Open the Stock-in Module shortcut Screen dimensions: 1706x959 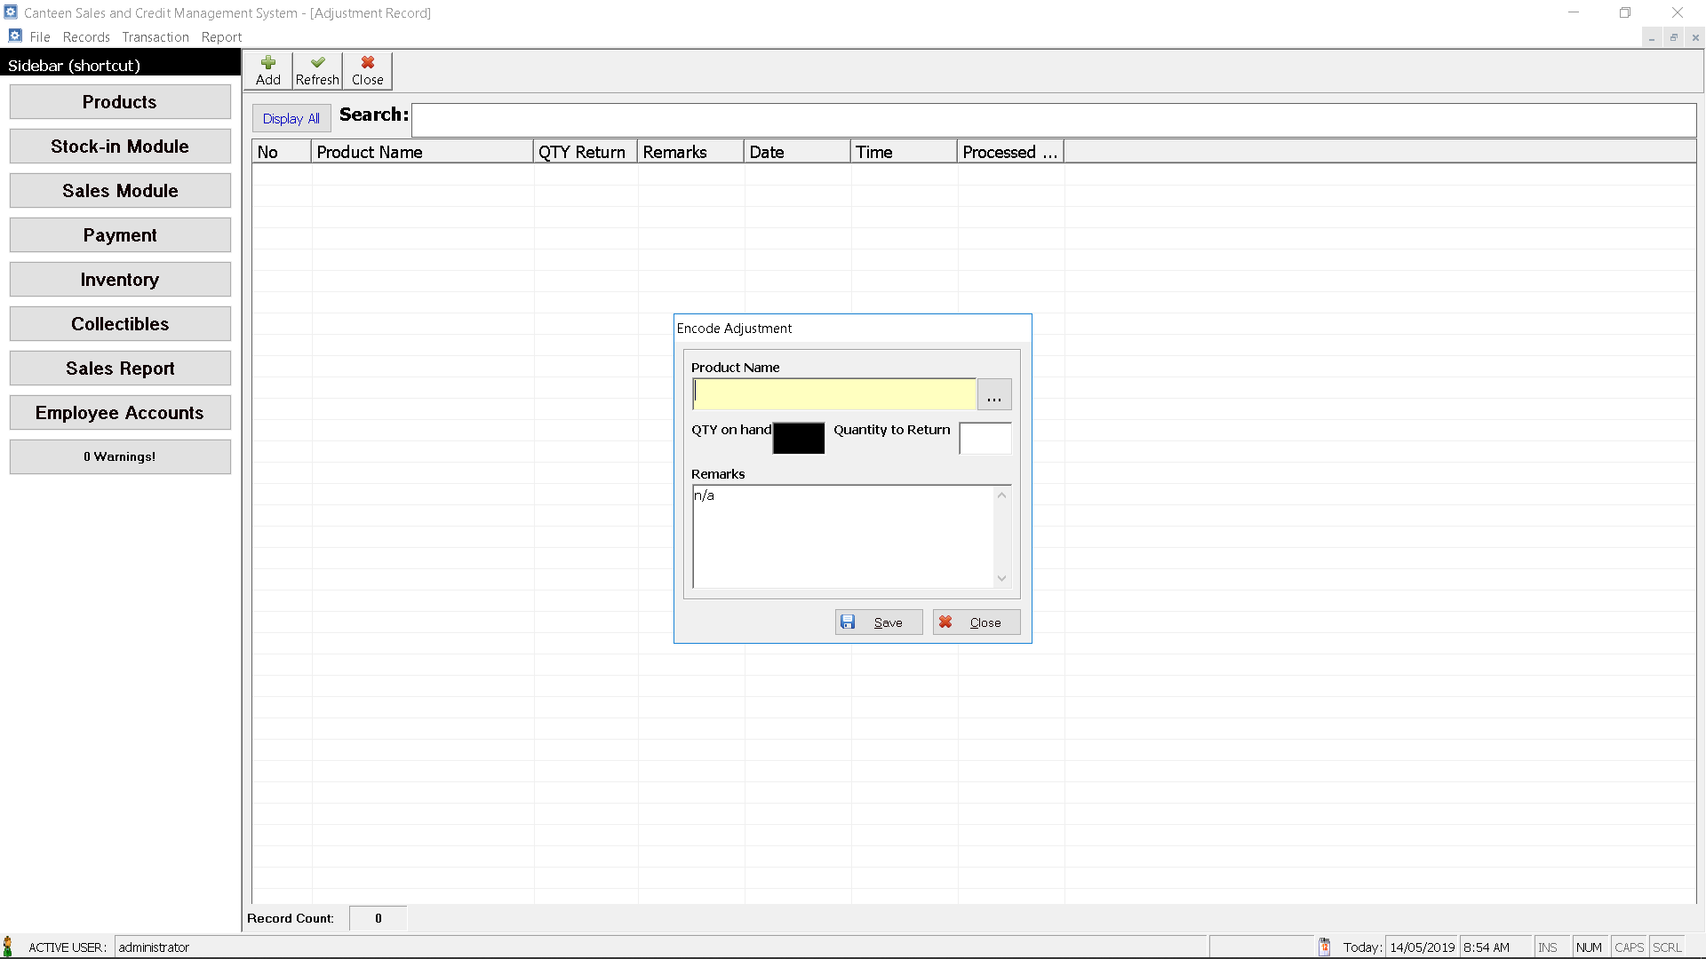(120, 147)
